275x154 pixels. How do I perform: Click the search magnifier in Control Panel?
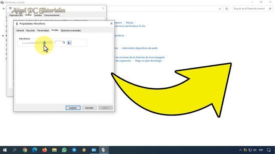tap(270, 9)
